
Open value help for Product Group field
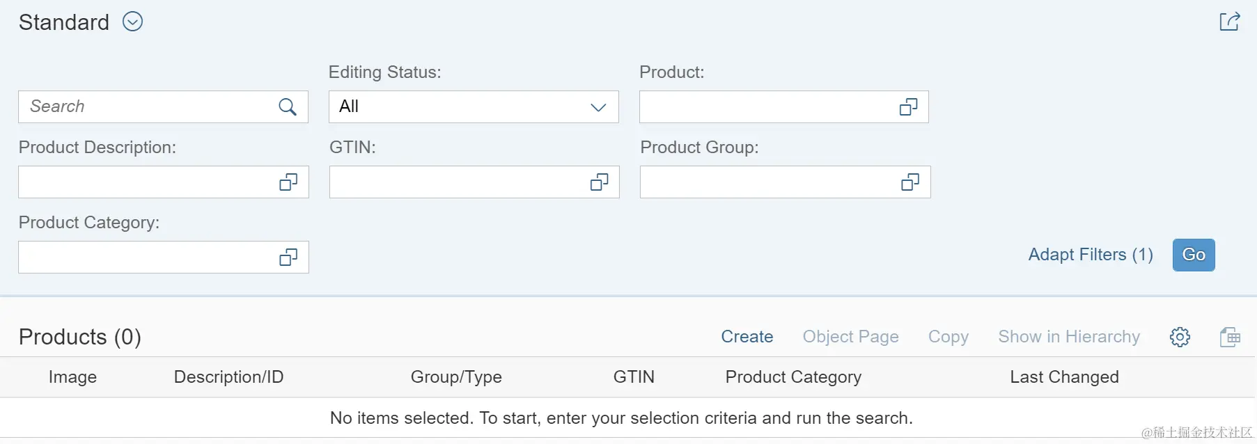[x=909, y=182]
